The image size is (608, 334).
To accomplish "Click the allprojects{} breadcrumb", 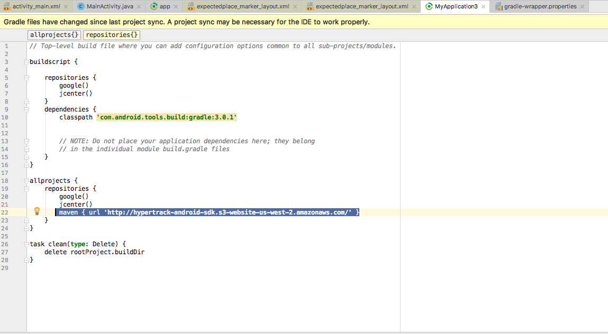I will tap(54, 35).
